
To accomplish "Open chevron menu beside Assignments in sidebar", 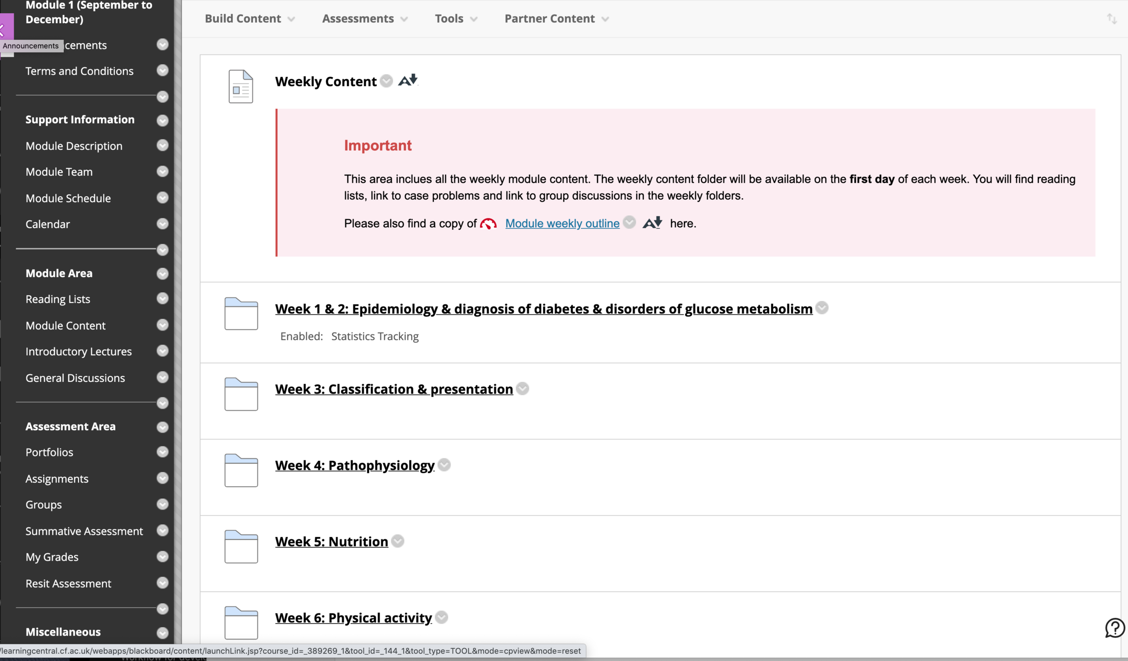I will tap(162, 478).
